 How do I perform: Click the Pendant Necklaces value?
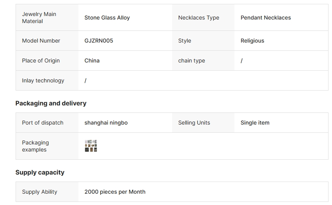click(x=266, y=18)
